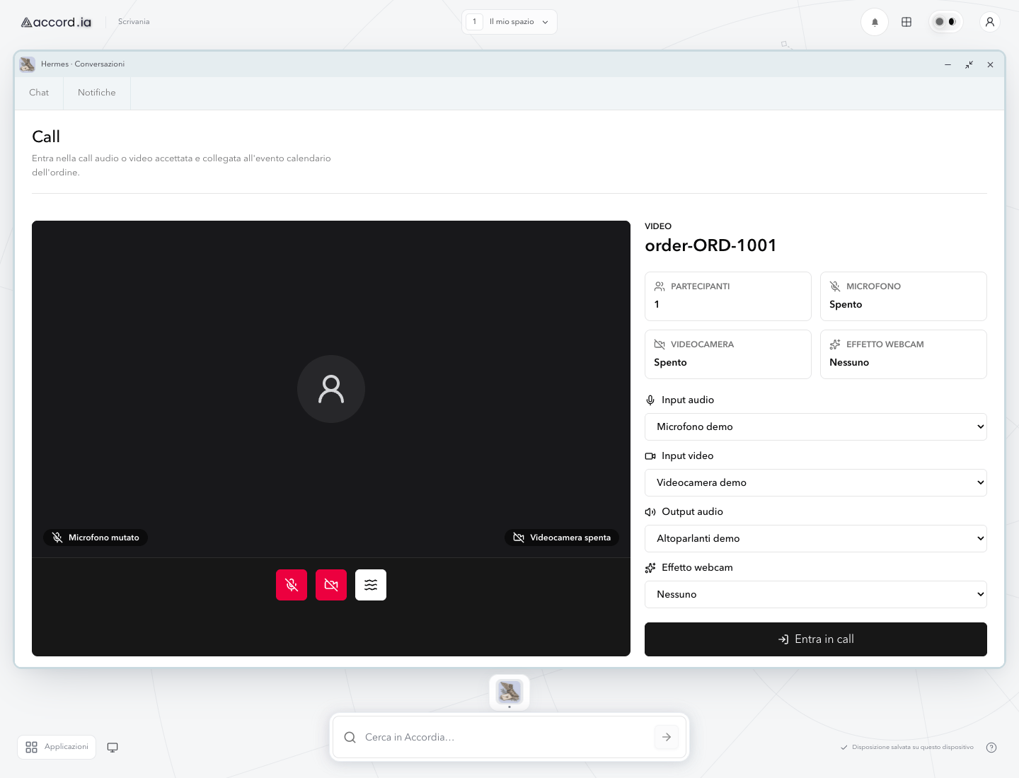1019x778 pixels.
Task: Click the search submit arrow button
Action: point(667,737)
